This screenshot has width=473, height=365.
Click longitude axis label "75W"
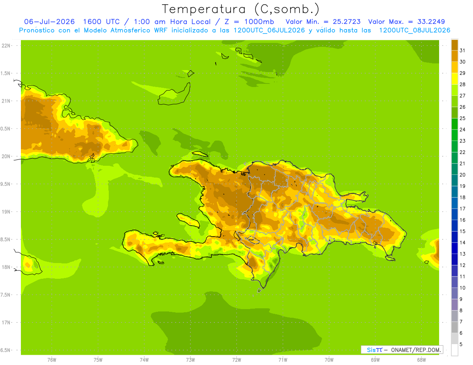coord(98,360)
